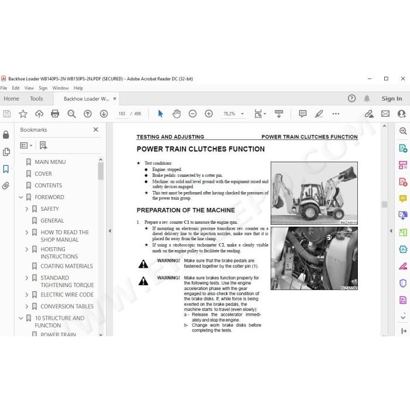This screenshot has height=410, width=410.
Task: Open the CONTENTS bookmark
Action: coord(49,186)
